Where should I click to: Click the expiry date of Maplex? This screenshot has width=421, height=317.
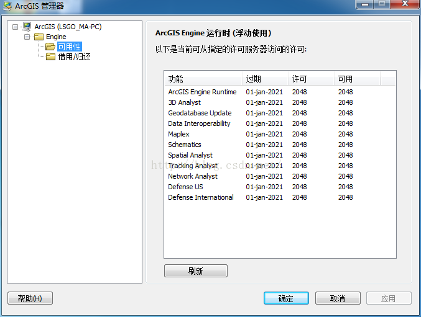click(x=264, y=134)
